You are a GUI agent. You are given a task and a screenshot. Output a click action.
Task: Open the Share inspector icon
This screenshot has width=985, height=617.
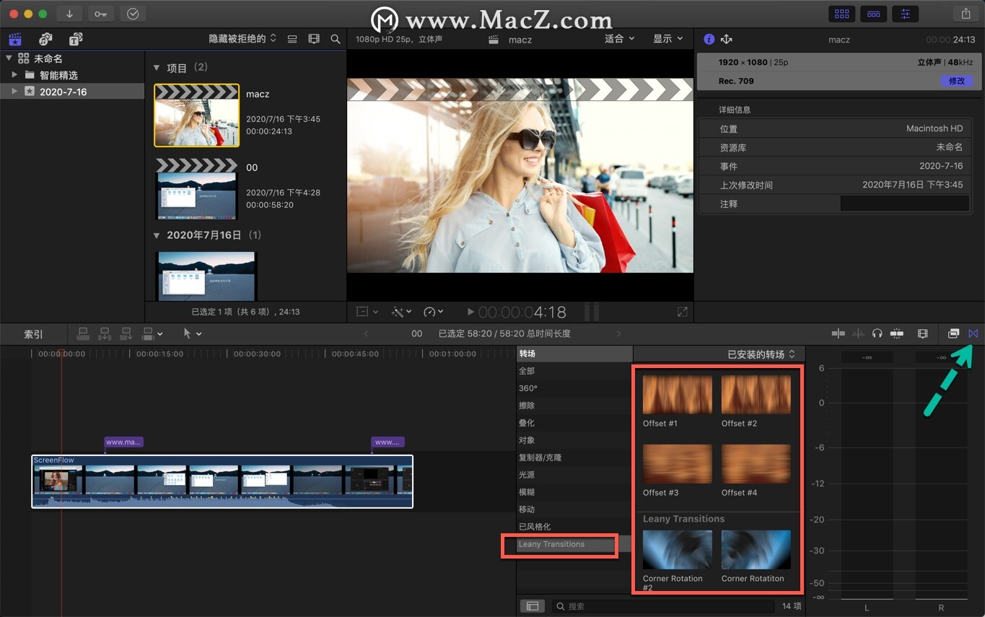tap(727, 39)
